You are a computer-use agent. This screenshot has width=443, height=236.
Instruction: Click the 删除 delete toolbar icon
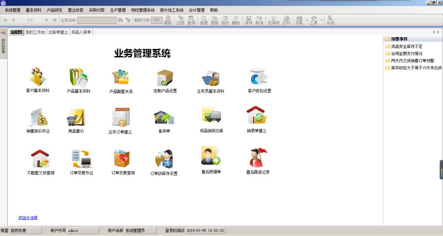[x=236, y=20]
